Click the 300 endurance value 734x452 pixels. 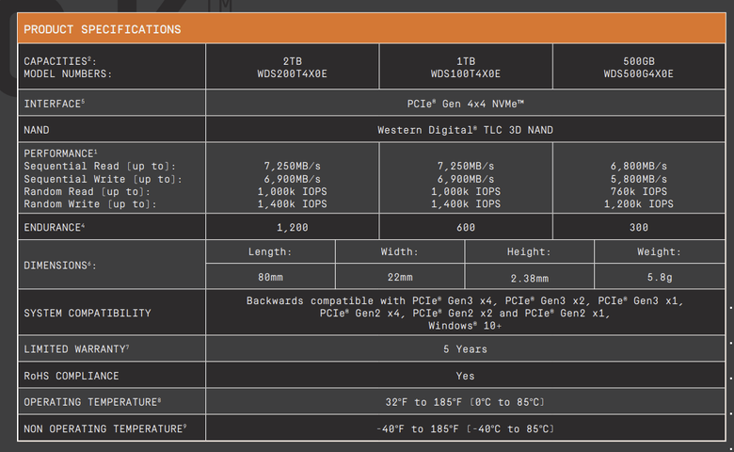(x=639, y=228)
